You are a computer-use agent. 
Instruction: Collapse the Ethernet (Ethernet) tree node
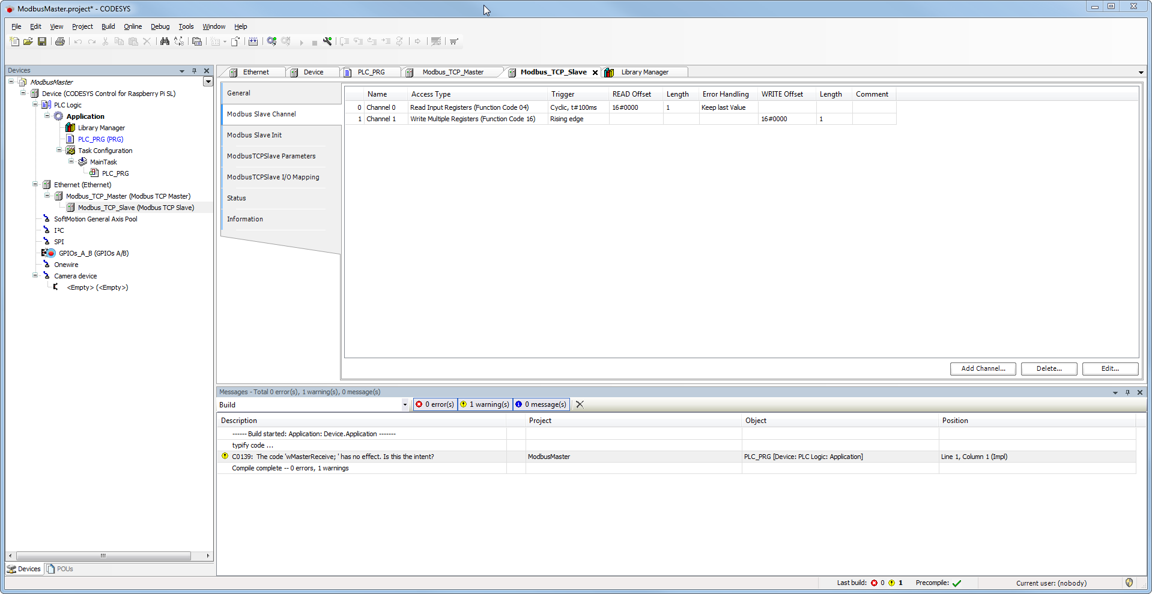(35, 185)
